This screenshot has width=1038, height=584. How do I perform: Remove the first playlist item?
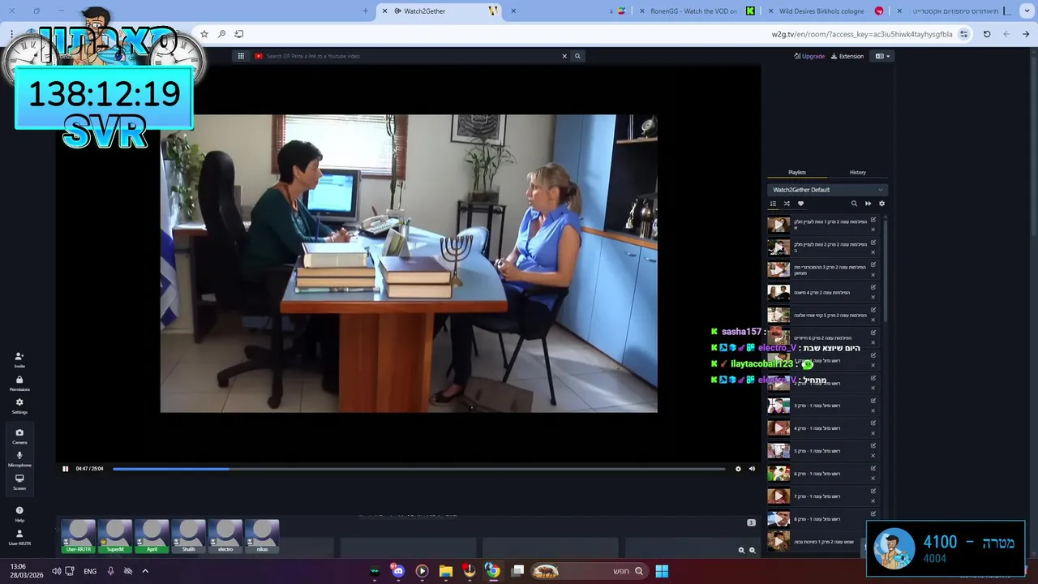(x=873, y=230)
